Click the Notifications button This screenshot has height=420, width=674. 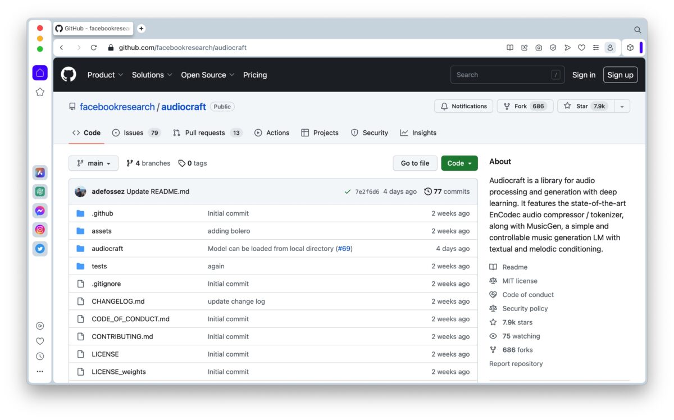(463, 106)
